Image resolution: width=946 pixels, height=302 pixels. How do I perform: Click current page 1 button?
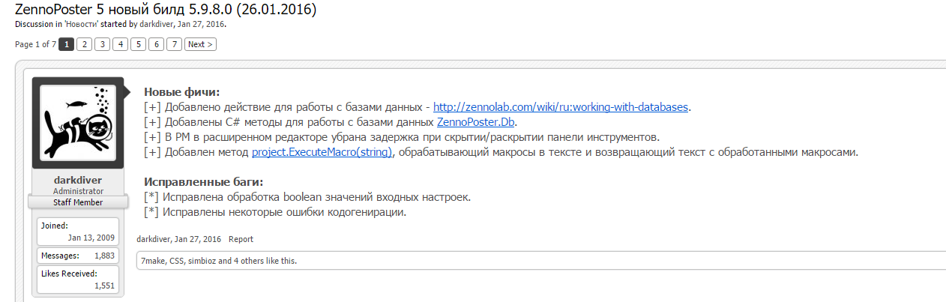click(66, 44)
